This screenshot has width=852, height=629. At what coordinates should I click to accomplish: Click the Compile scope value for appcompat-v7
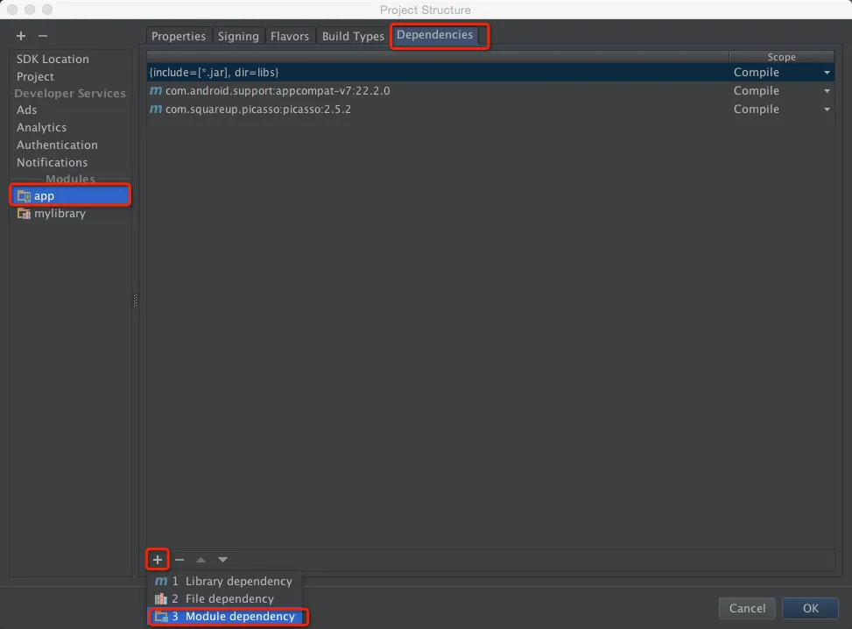point(757,91)
